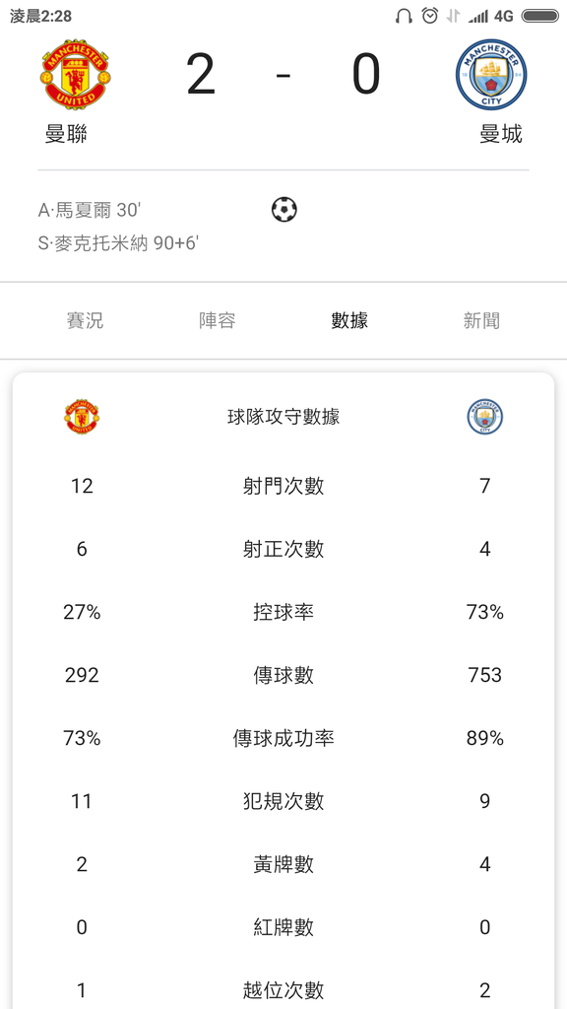The image size is (567, 1009).
Task: Switch to the 陣容 tab
Action: point(218,320)
